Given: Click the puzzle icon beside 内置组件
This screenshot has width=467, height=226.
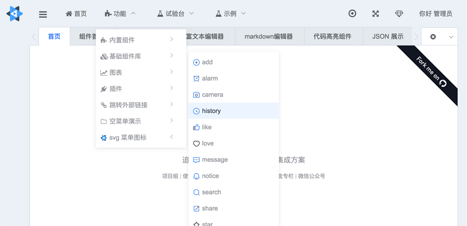Looking at the screenshot, I should click(x=104, y=40).
